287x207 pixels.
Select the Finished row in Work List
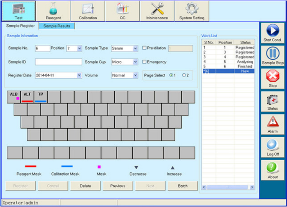tap(228, 66)
